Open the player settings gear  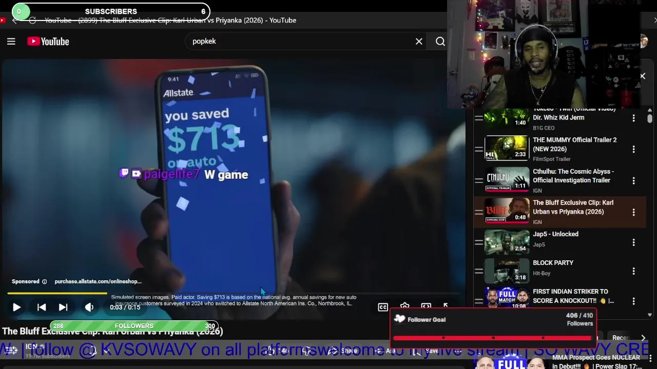point(404,306)
